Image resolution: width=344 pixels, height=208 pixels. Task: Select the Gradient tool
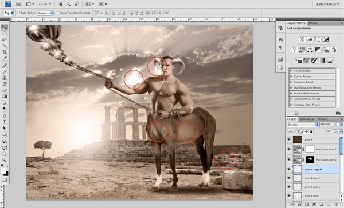coord(5,96)
